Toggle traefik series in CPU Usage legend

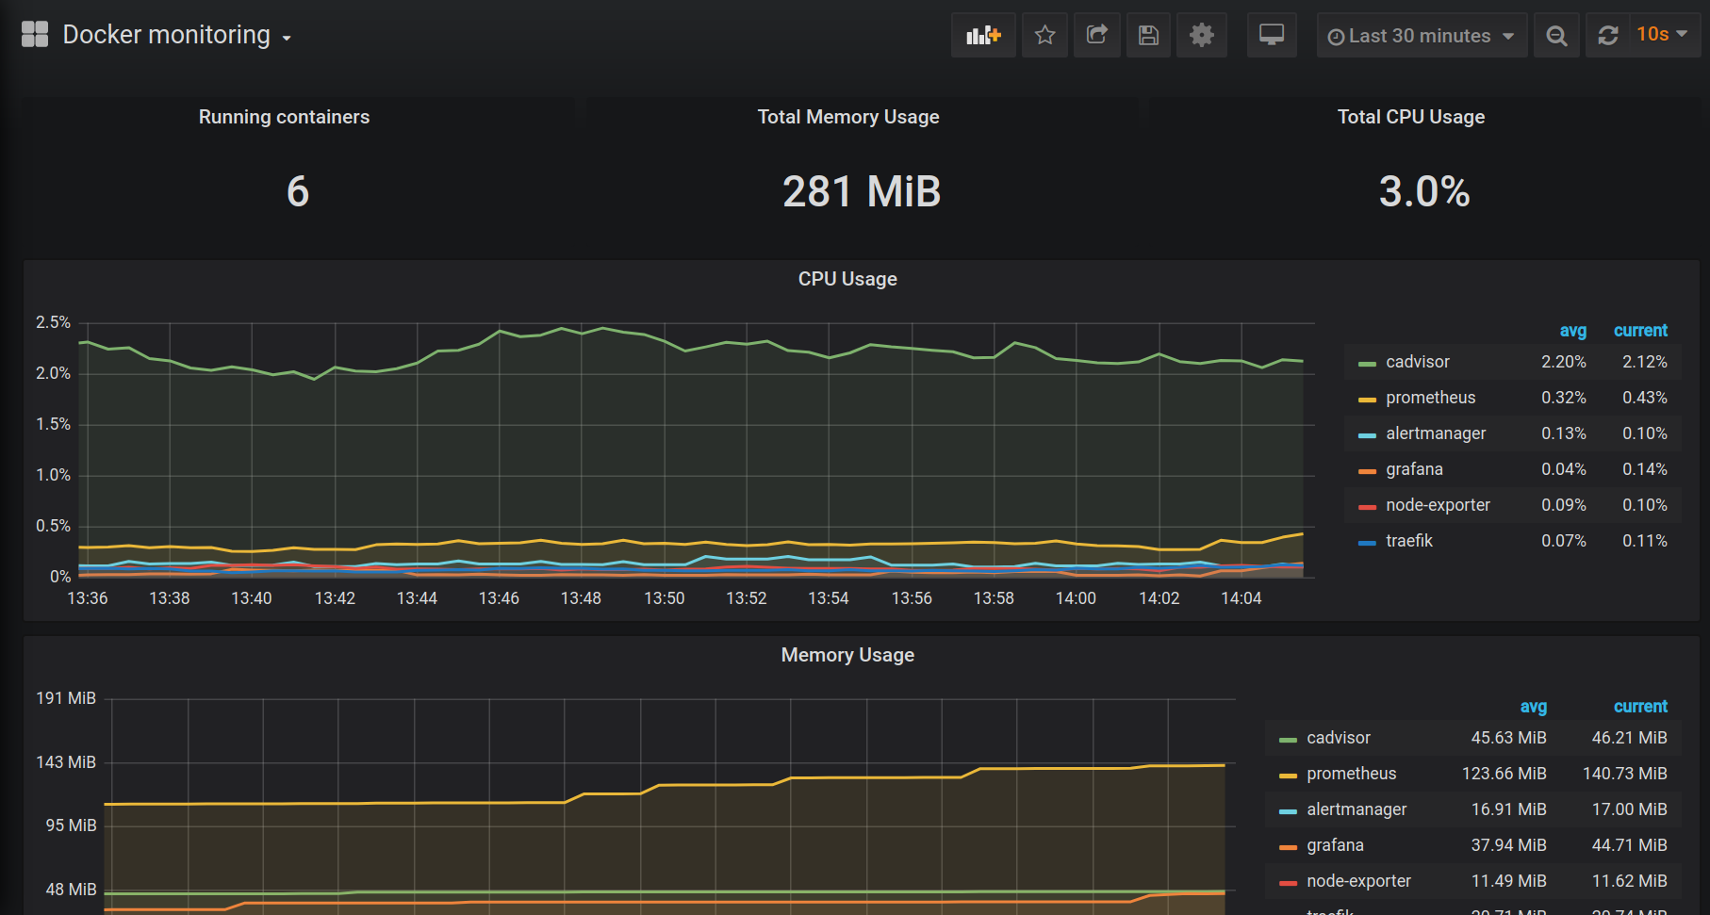coord(1408,541)
